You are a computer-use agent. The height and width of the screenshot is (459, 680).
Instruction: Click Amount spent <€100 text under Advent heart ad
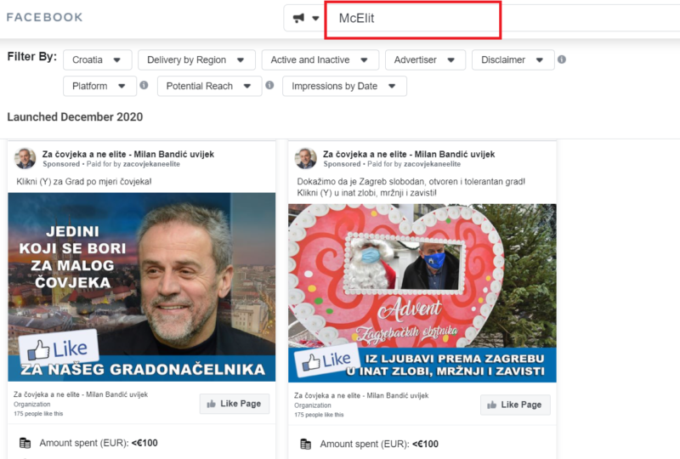point(379,444)
